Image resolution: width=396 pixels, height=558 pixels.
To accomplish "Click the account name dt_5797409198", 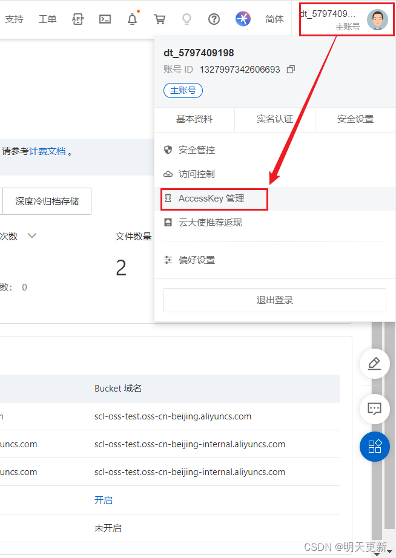I will [x=199, y=53].
